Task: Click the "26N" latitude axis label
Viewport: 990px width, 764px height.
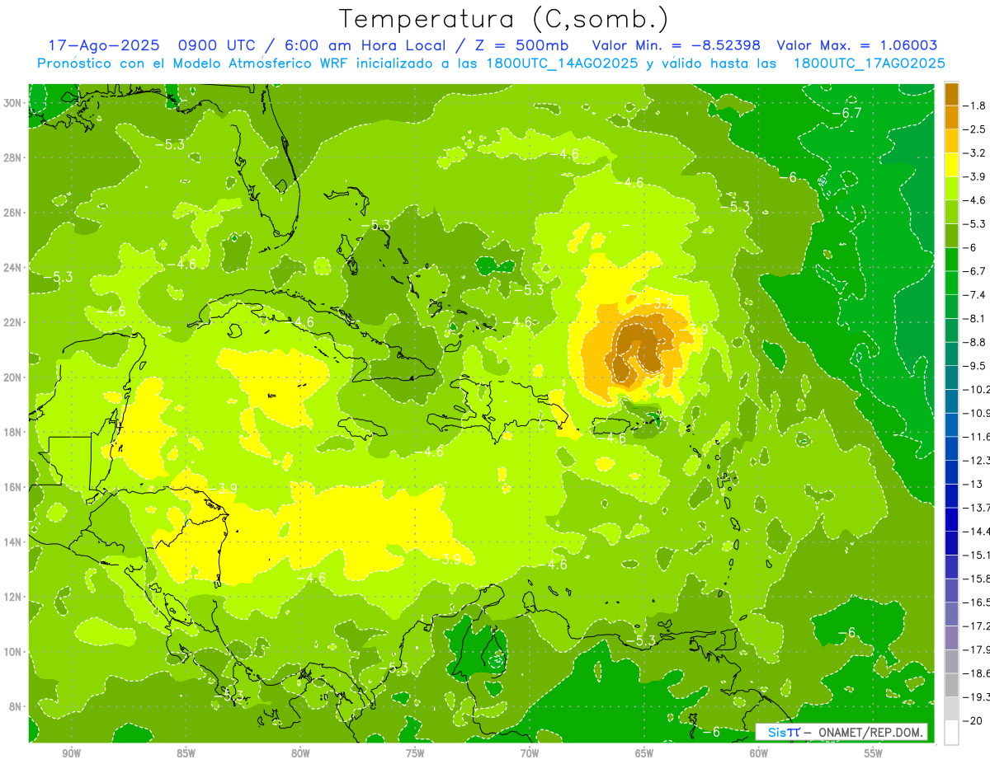Action: click(x=12, y=213)
